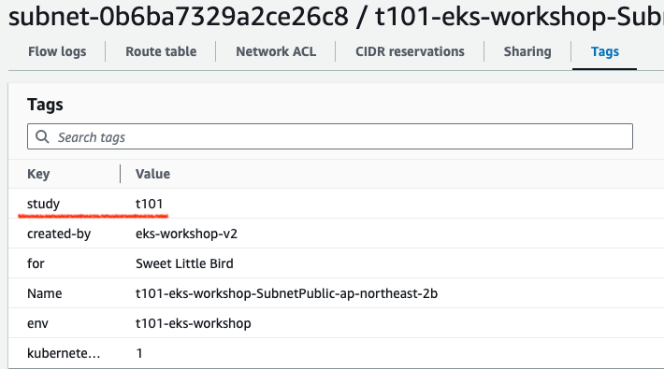The image size is (664, 369).
Task: Select the 'Name' tag key
Action: pyautogui.click(x=45, y=293)
